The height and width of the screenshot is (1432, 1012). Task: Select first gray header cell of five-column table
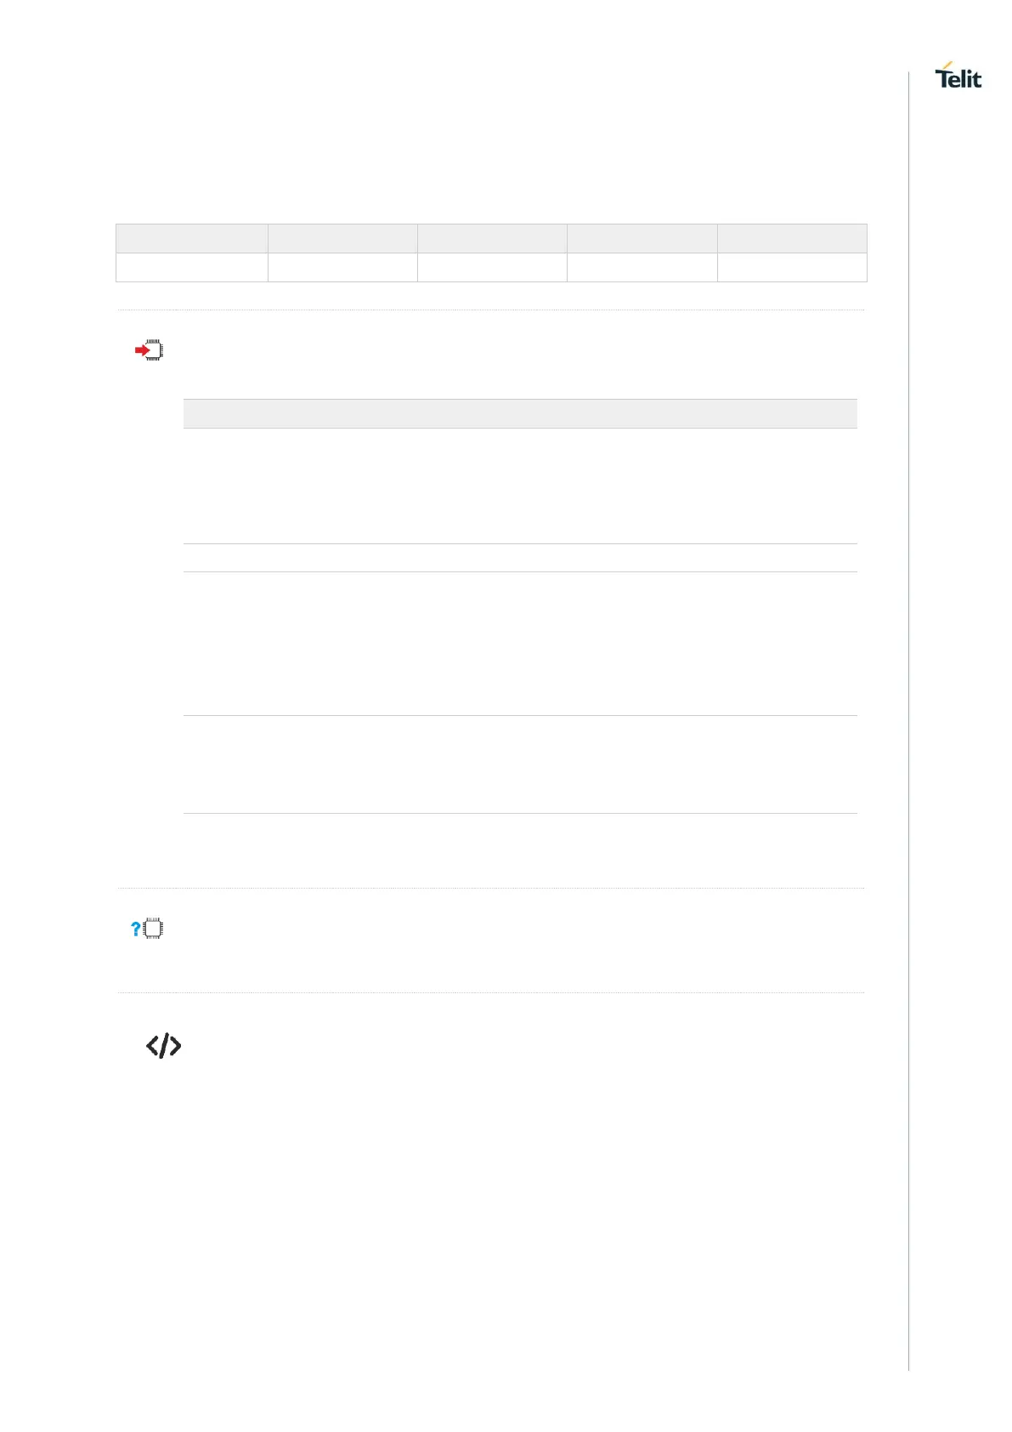pyautogui.click(x=192, y=238)
